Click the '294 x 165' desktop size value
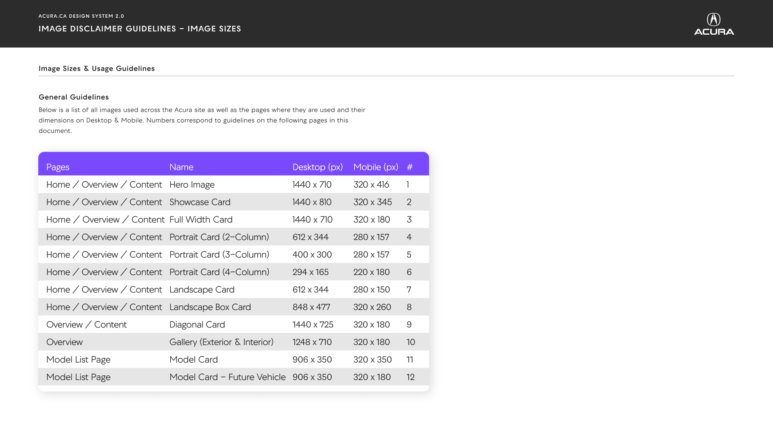The height and width of the screenshot is (435, 773). coord(310,272)
